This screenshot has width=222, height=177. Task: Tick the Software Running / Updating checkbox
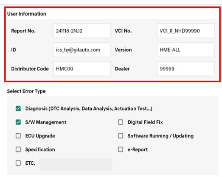point(121,136)
